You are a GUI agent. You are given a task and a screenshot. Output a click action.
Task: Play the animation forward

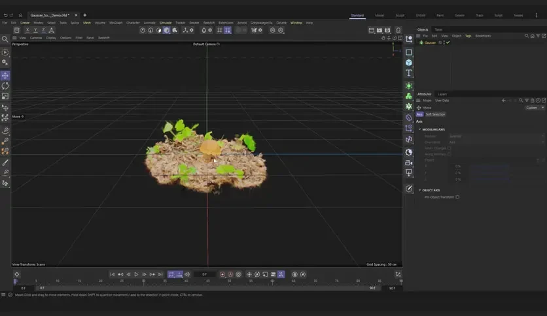[x=136, y=274]
